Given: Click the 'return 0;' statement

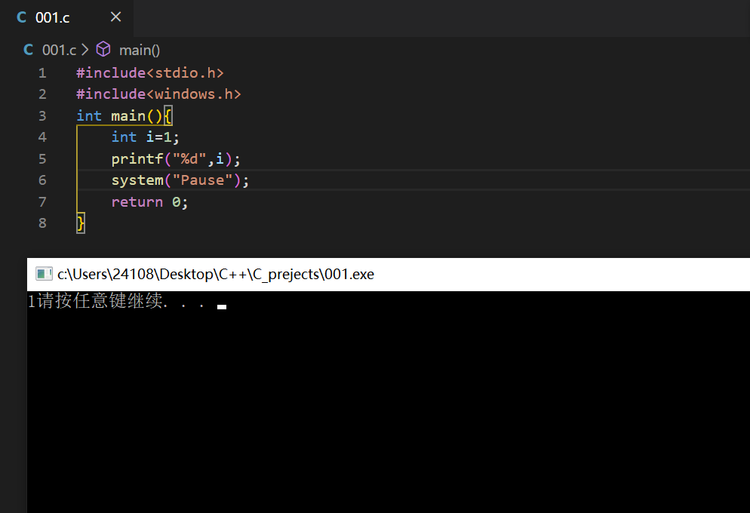Looking at the screenshot, I should point(149,202).
